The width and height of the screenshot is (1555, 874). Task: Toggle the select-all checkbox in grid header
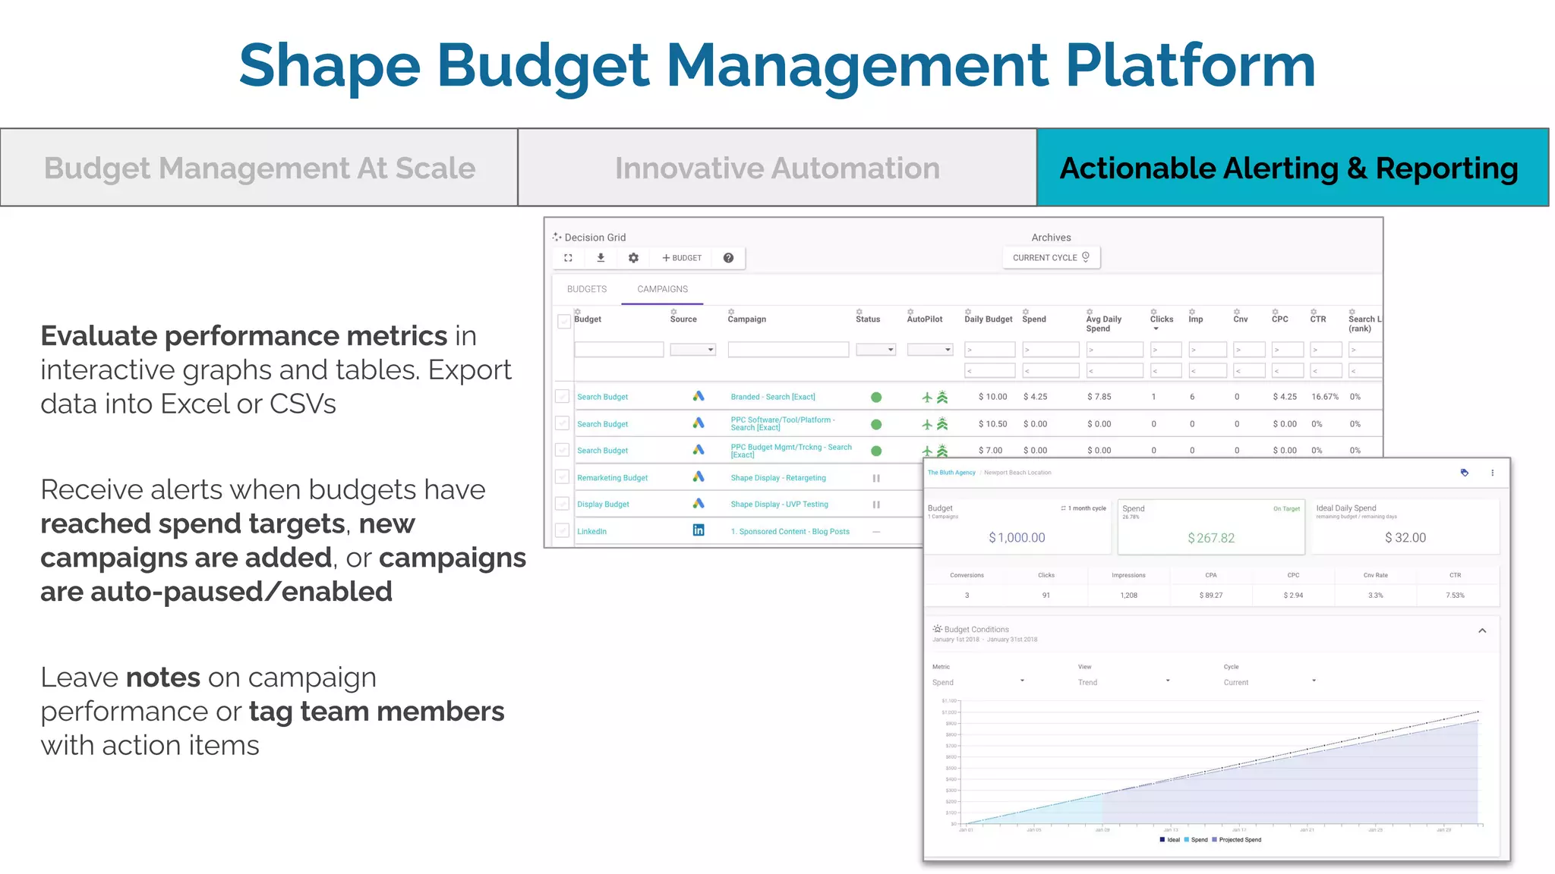[563, 321]
